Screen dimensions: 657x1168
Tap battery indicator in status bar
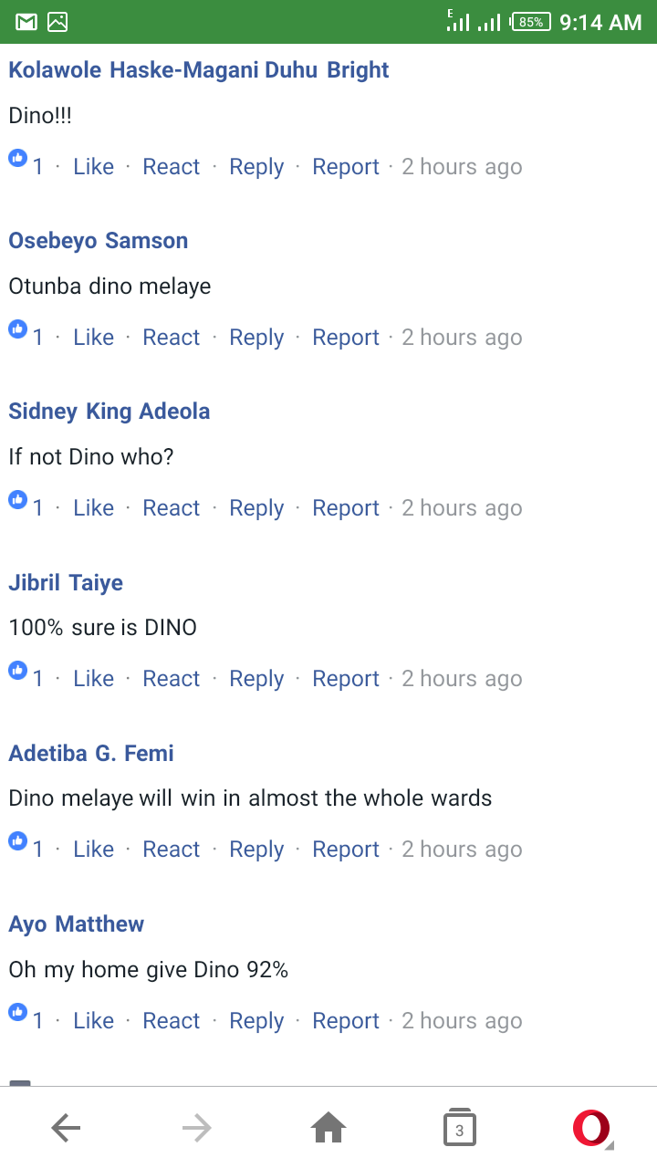(x=531, y=22)
